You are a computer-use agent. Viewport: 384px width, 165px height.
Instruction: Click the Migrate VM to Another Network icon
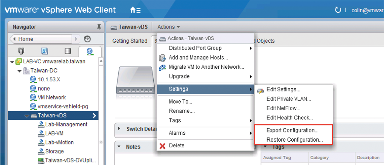pos(162,67)
